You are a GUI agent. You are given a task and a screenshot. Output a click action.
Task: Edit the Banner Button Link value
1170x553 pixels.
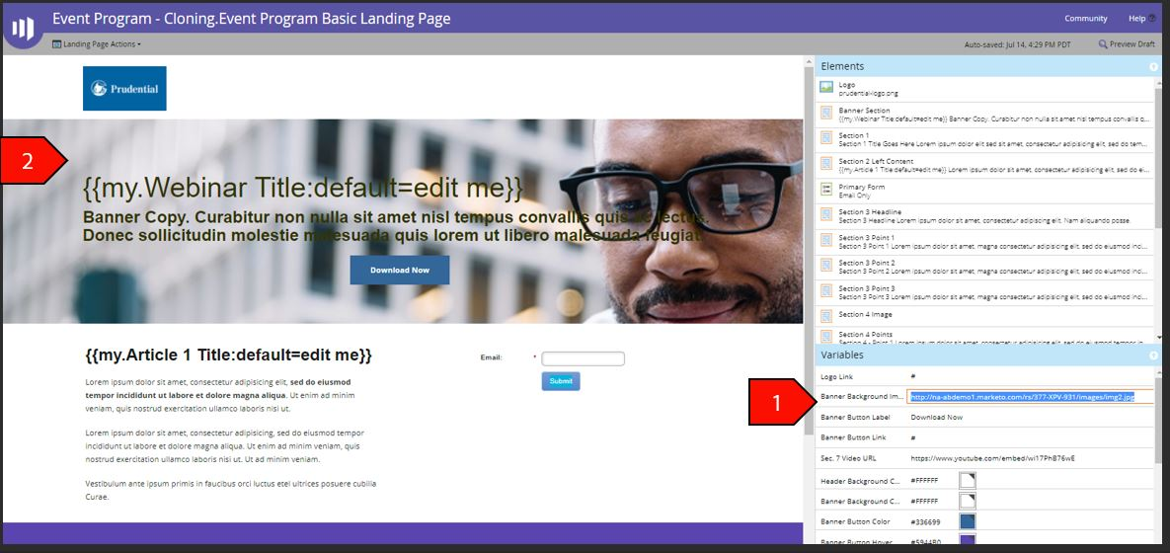(913, 437)
